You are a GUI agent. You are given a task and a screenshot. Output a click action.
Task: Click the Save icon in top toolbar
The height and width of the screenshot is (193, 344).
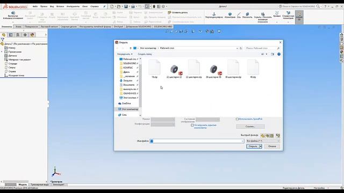click(126, 6)
